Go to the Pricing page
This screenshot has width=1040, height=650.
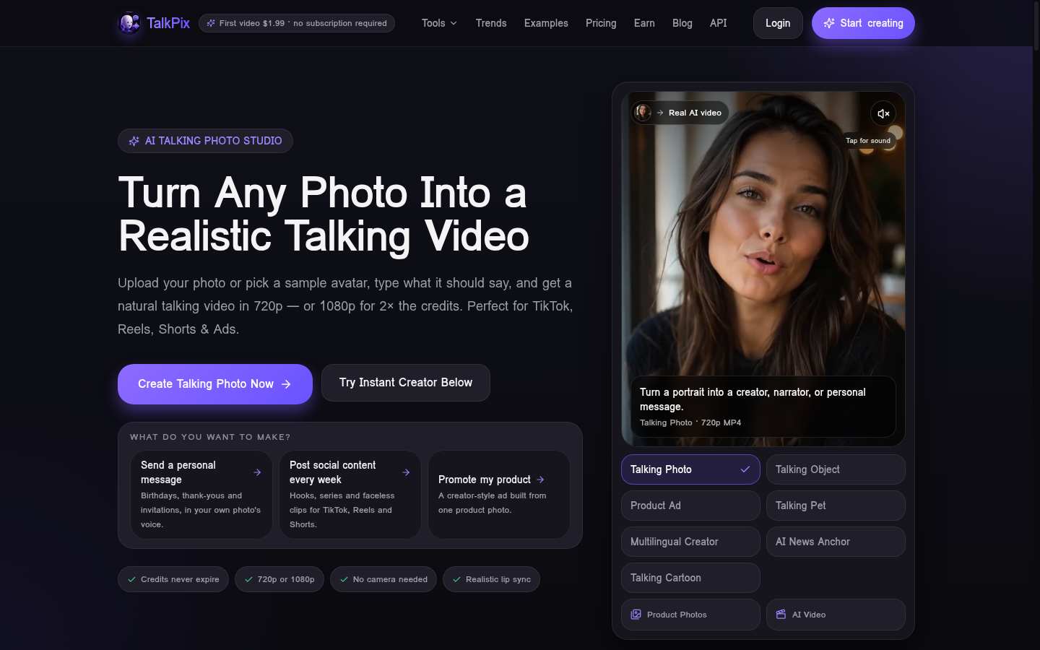[601, 23]
